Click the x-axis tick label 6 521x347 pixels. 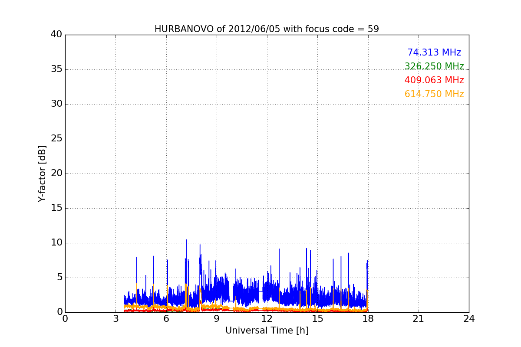coord(166,319)
